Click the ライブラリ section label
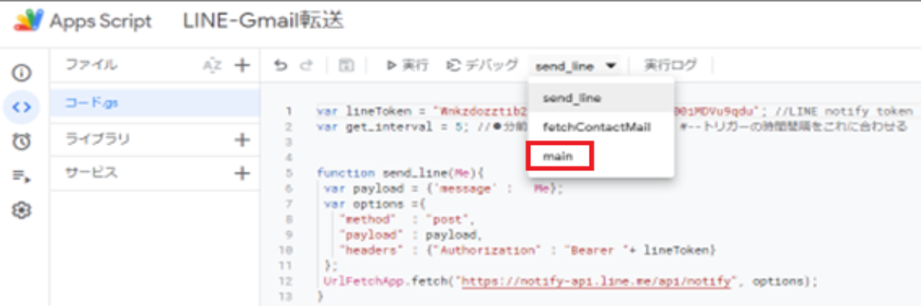 98,140
